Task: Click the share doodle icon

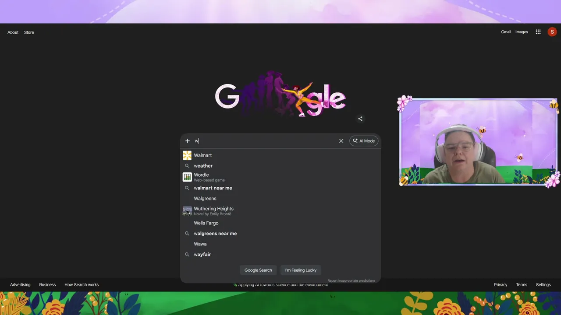Action: click(x=360, y=119)
